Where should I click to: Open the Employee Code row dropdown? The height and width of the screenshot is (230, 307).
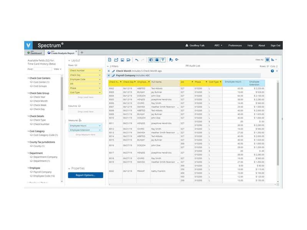point(100,79)
